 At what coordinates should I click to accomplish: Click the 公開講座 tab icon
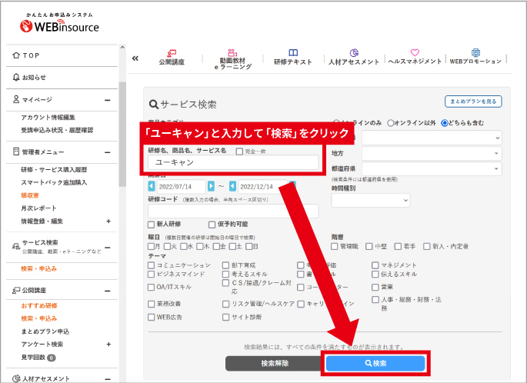click(172, 53)
